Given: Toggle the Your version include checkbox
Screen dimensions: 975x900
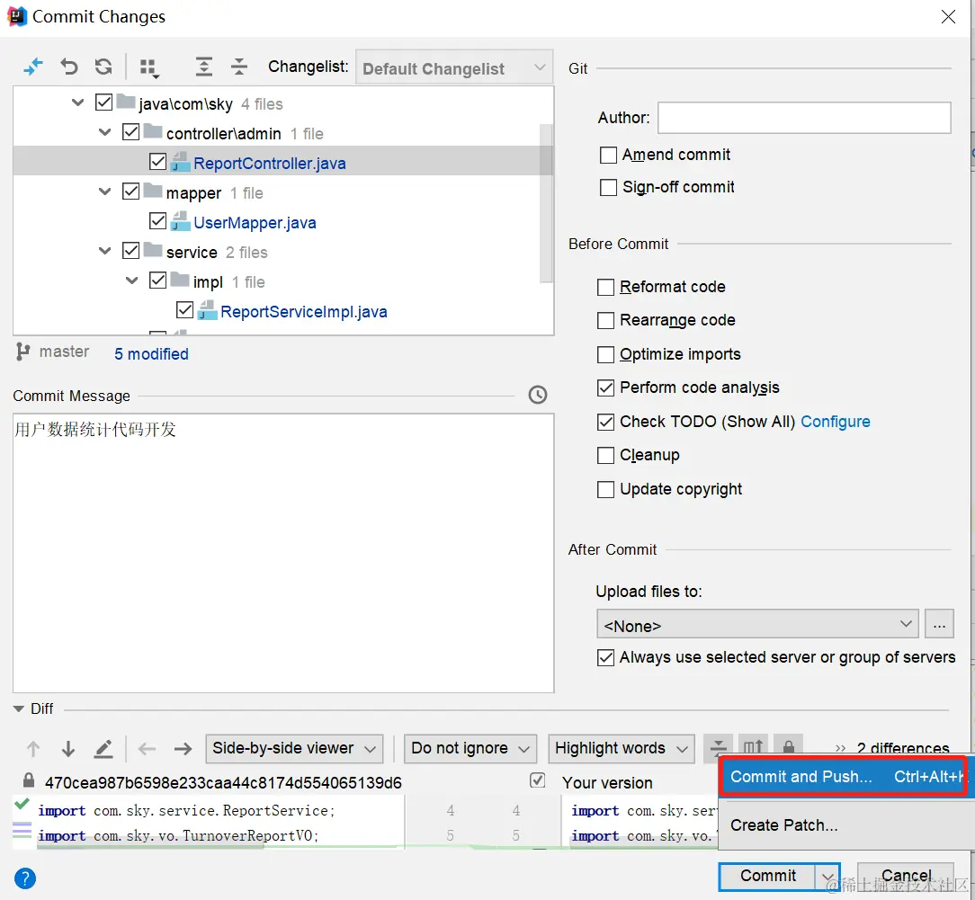Looking at the screenshot, I should point(538,780).
